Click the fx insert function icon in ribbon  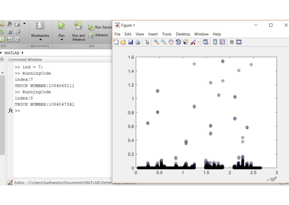10,23
